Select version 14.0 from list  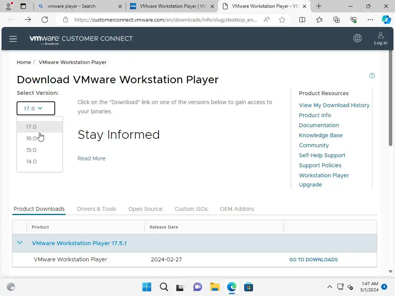pos(40,161)
